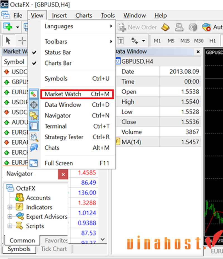Switch to the Favorites tab

tap(56, 241)
